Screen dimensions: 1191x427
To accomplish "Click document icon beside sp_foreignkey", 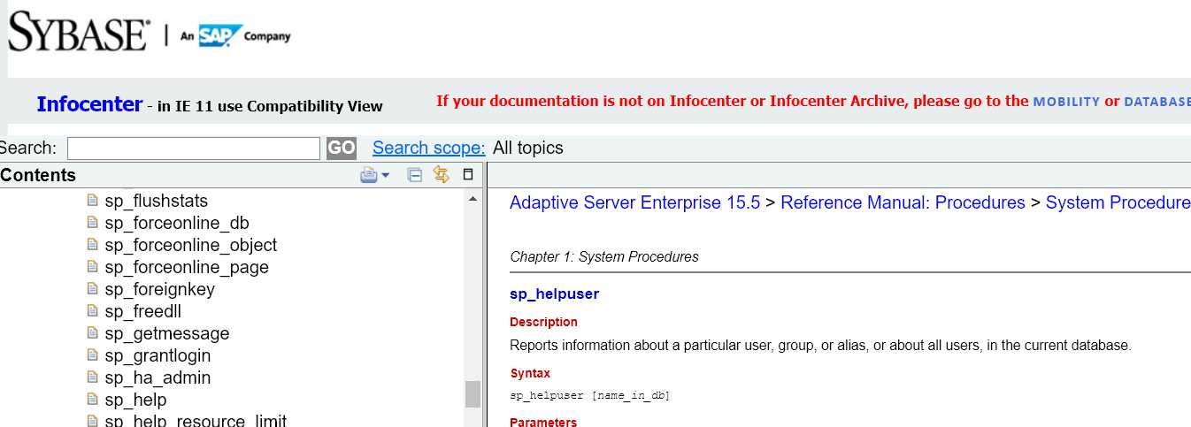I will pyautogui.click(x=93, y=289).
